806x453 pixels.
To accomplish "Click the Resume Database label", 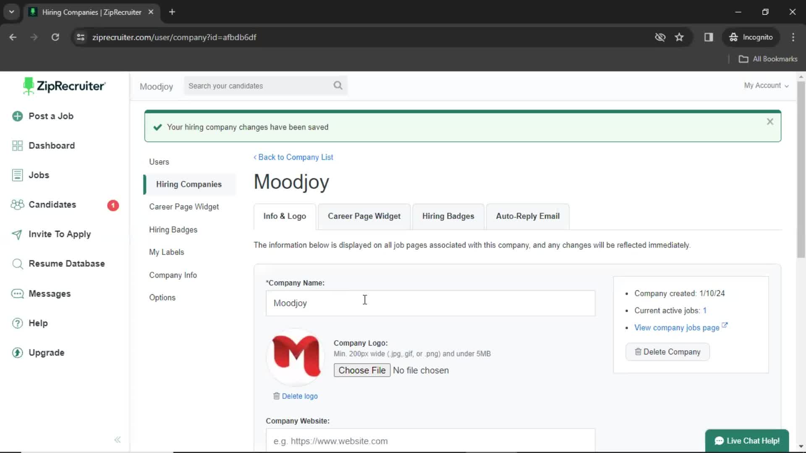I will 67,264.
